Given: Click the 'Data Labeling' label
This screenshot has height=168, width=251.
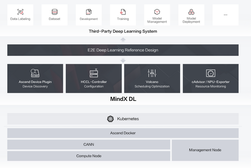Looking at the screenshot, I should (x=20, y=19).
